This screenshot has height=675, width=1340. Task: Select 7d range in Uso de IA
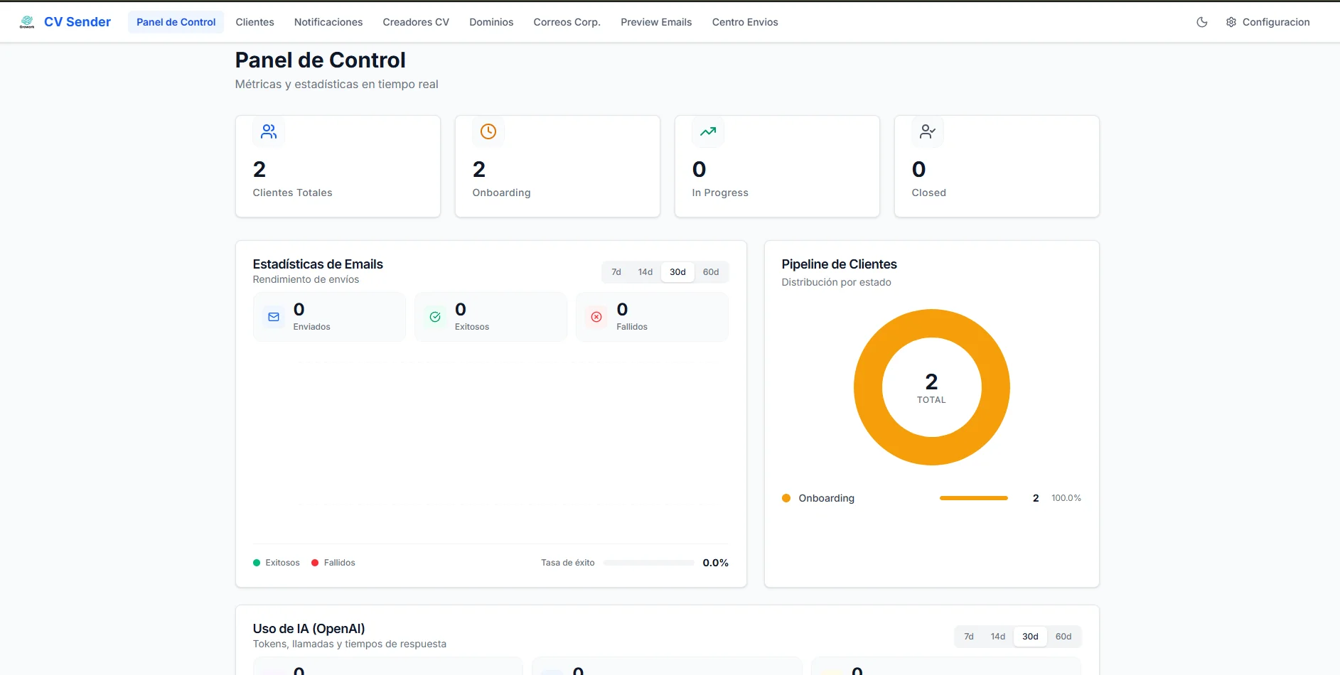(969, 637)
